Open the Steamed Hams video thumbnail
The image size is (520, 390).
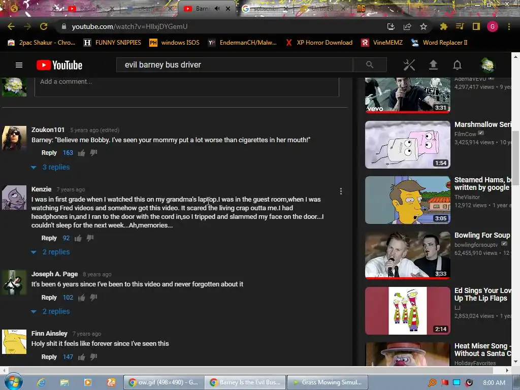[408, 200]
